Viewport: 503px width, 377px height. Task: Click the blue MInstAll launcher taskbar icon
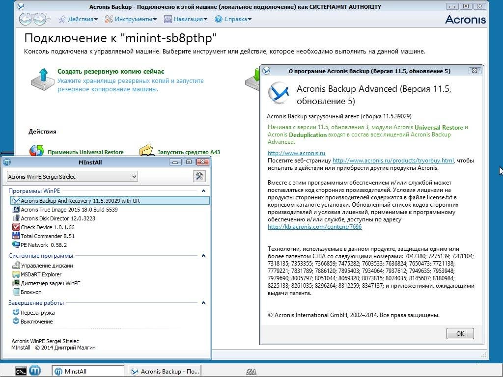[x=35, y=371]
